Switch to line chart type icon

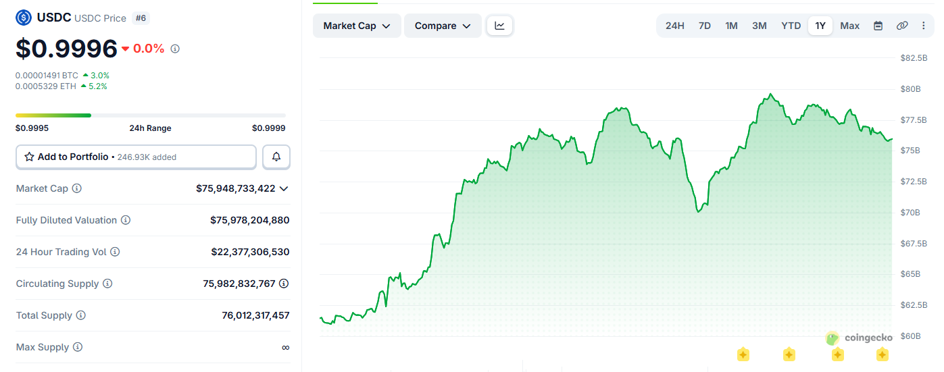[499, 26]
